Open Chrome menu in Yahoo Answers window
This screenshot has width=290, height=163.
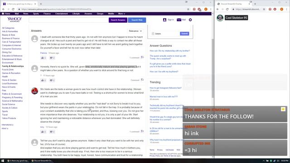[x=210, y=9]
